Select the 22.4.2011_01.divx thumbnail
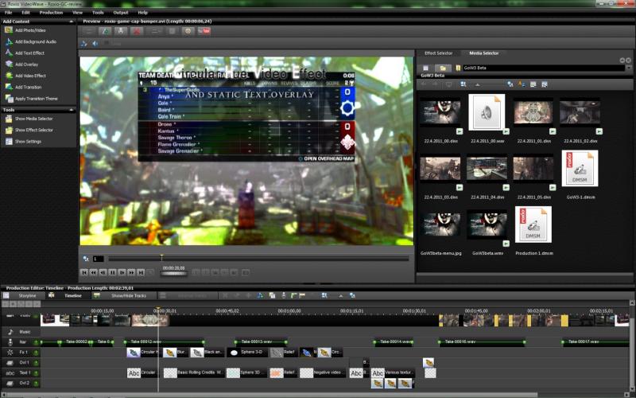Viewport: 636px width, 398px height. pyautogui.click(x=533, y=111)
